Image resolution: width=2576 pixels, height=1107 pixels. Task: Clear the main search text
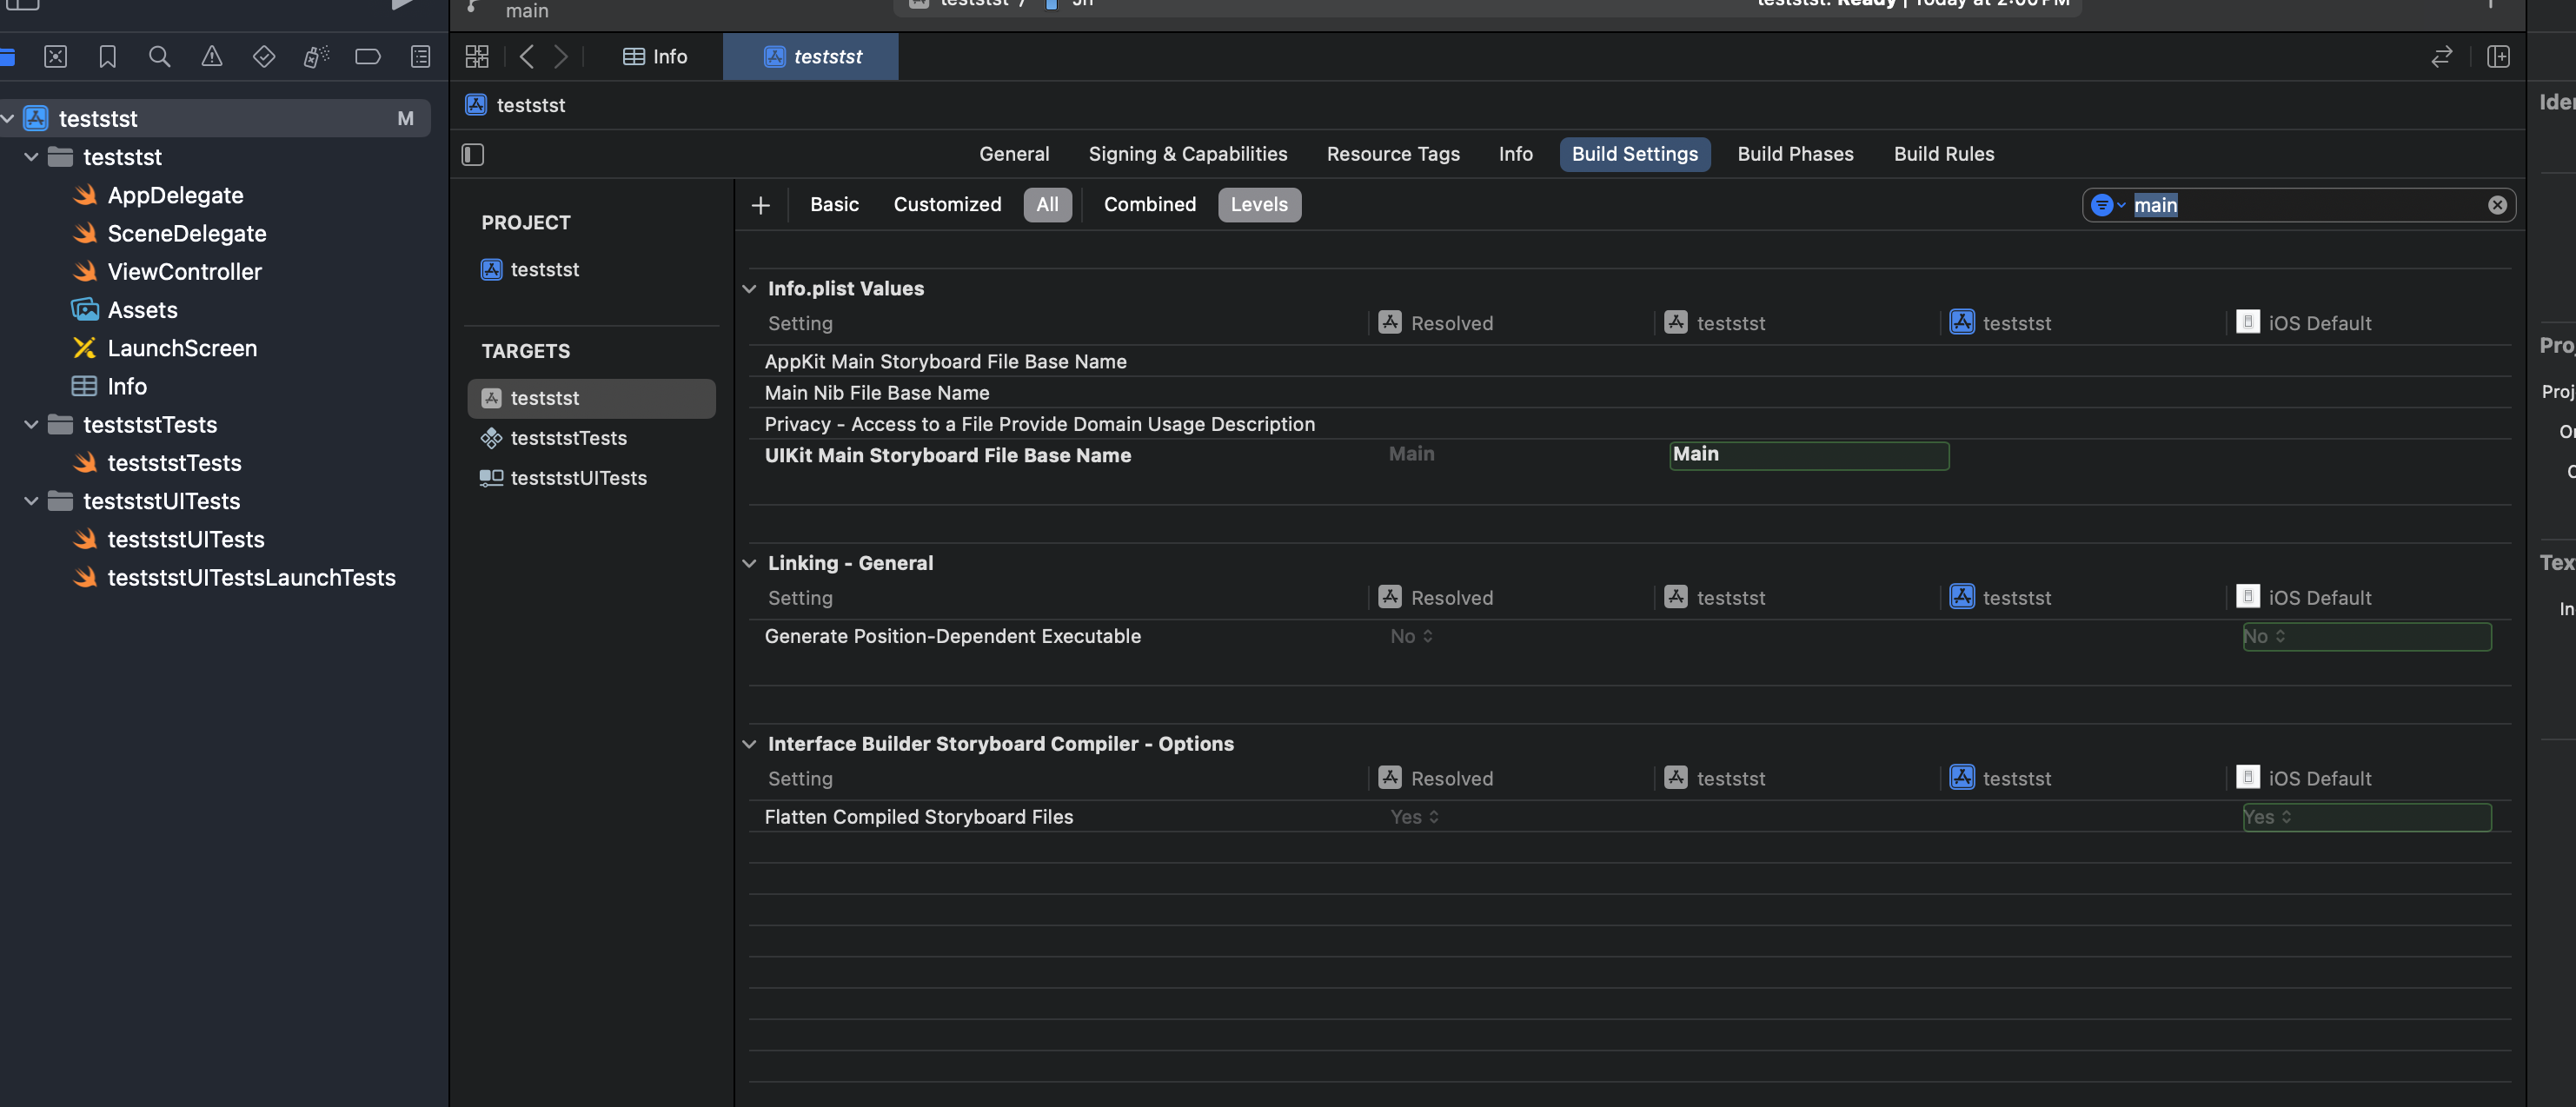[x=2497, y=205]
